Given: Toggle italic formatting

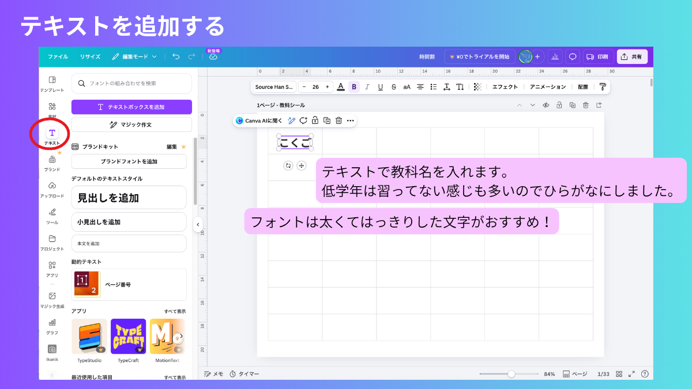Looking at the screenshot, I should click(x=367, y=87).
